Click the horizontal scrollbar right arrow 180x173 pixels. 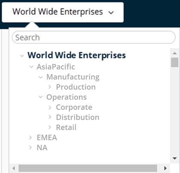tap(165, 168)
